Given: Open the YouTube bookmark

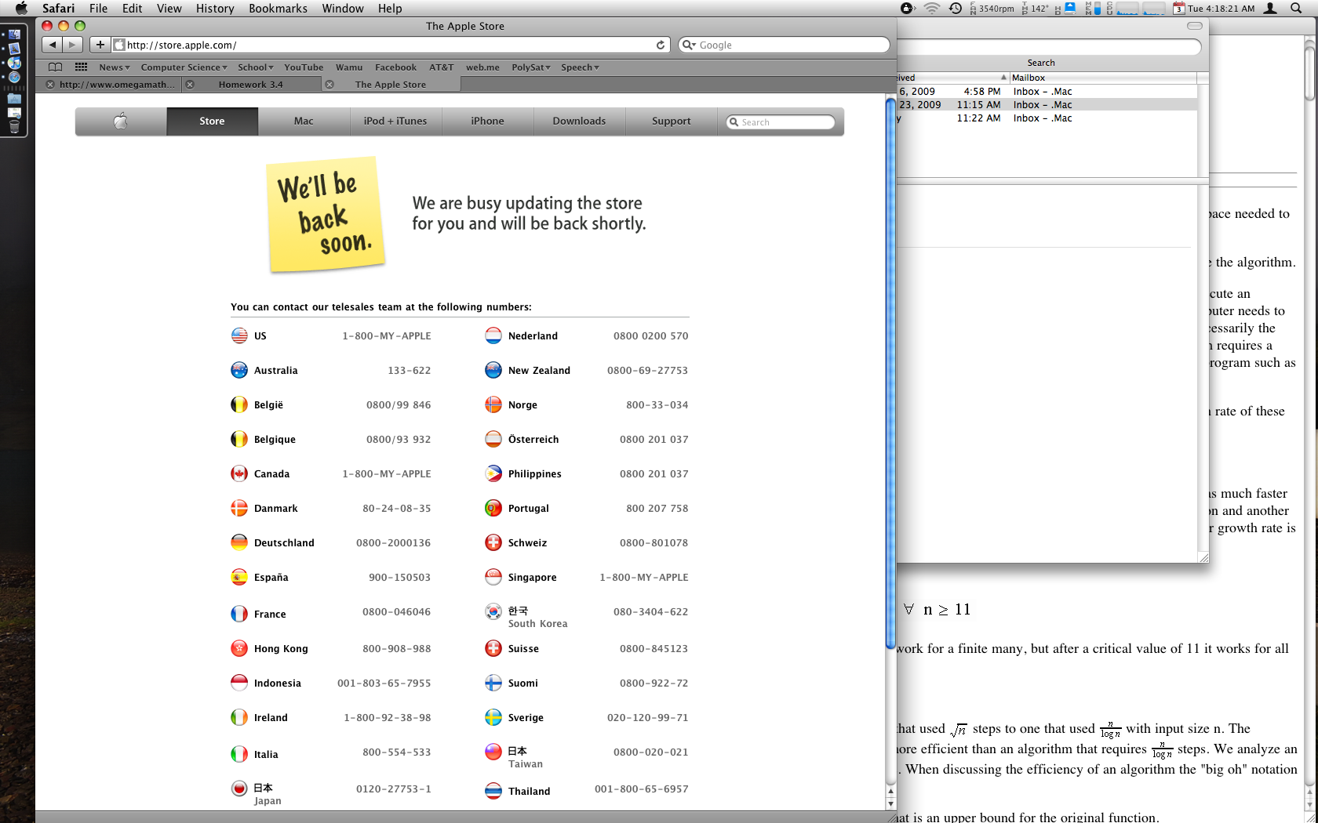Looking at the screenshot, I should tap(304, 67).
